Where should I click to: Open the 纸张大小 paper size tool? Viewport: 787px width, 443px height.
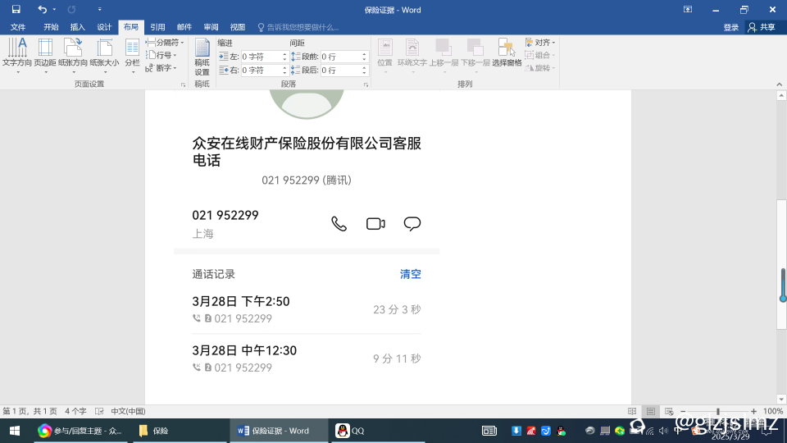pos(104,57)
